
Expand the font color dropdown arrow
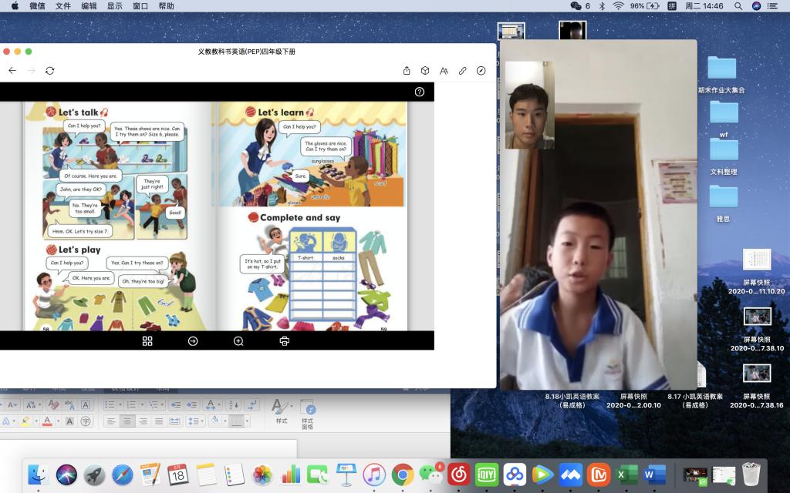click(x=58, y=421)
